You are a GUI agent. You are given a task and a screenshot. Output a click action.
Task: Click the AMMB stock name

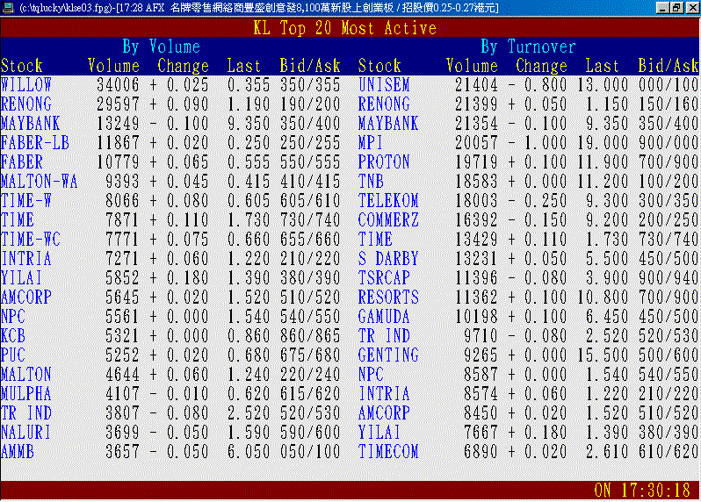click(18, 452)
